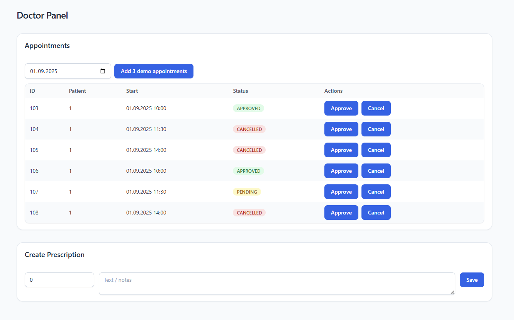Viewport: 514px width, 320px height.
Task: Click the Add 3 demo appointments button
Action: pos(154,71)
